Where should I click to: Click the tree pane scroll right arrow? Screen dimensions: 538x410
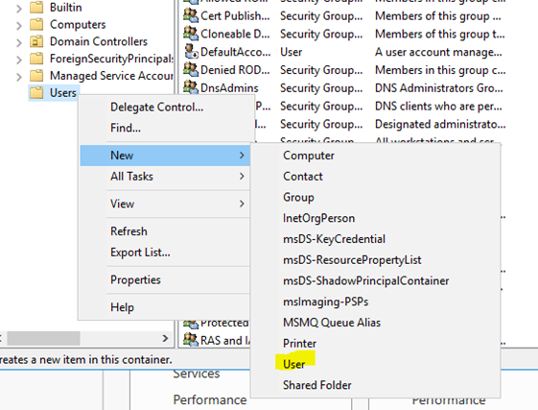click(x=165, y=339)
